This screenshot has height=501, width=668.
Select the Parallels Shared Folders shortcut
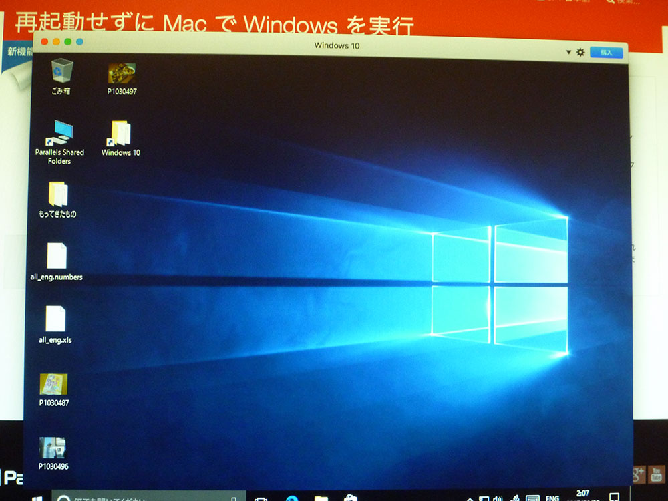[59, 142]
